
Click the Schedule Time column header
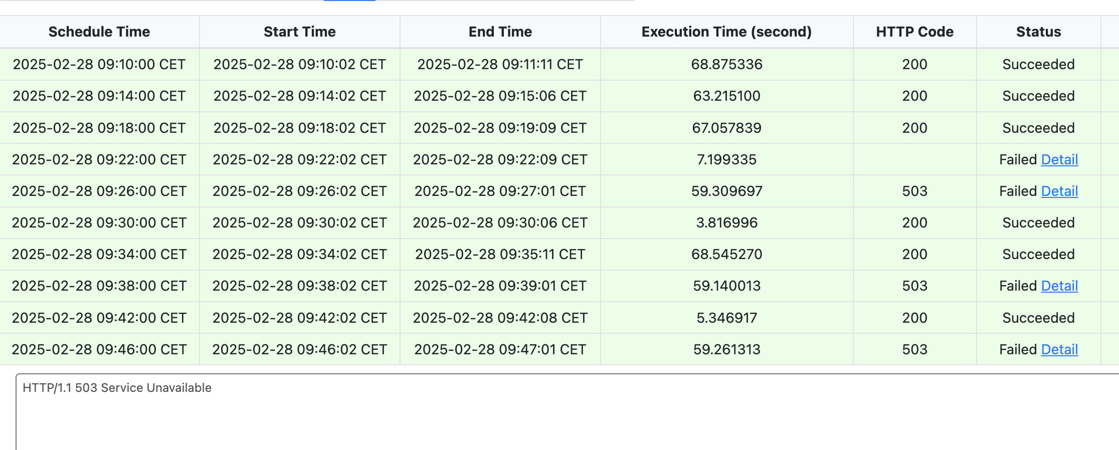(99, 32)
